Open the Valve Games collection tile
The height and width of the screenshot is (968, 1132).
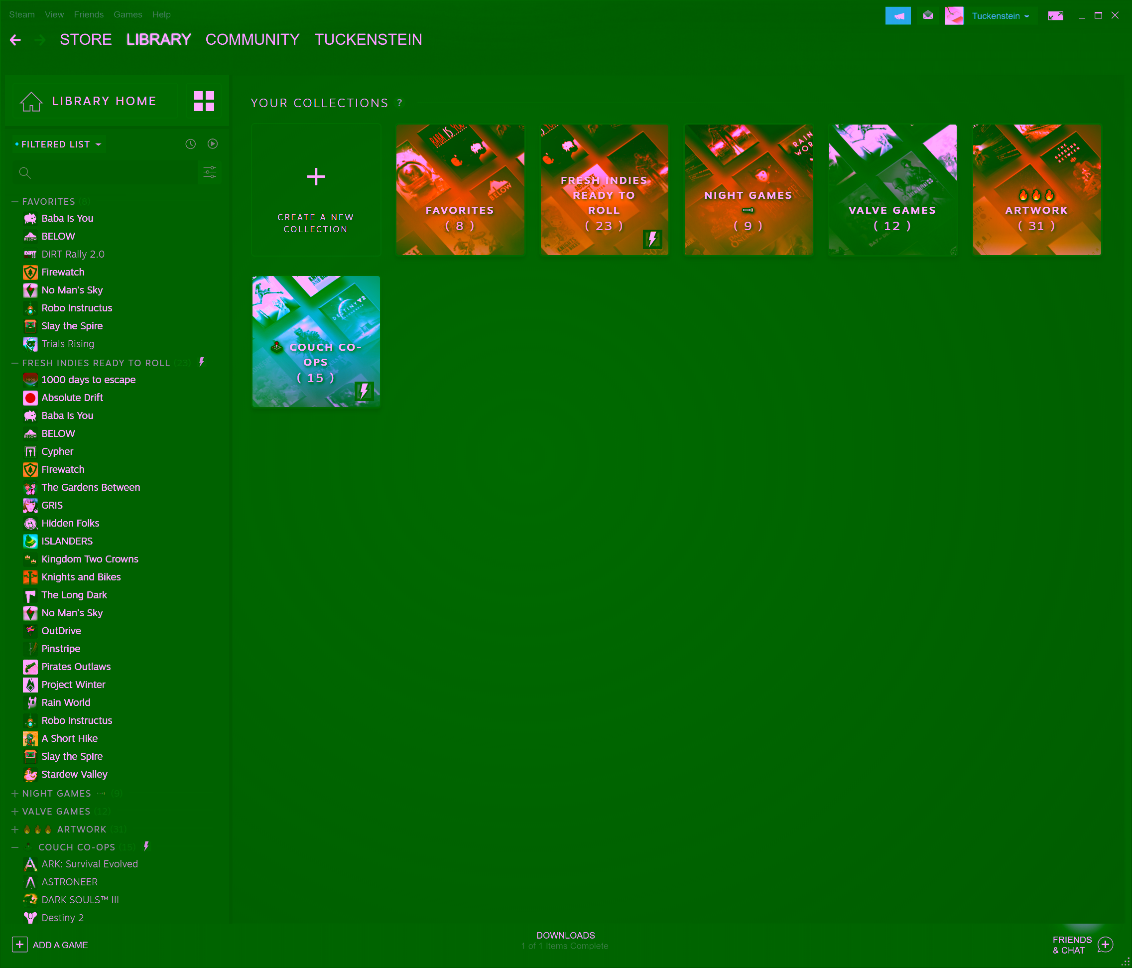tap(893, 190)
